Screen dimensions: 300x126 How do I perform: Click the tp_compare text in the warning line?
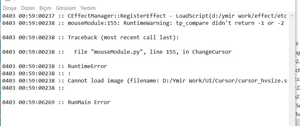(x=192, y=23)
